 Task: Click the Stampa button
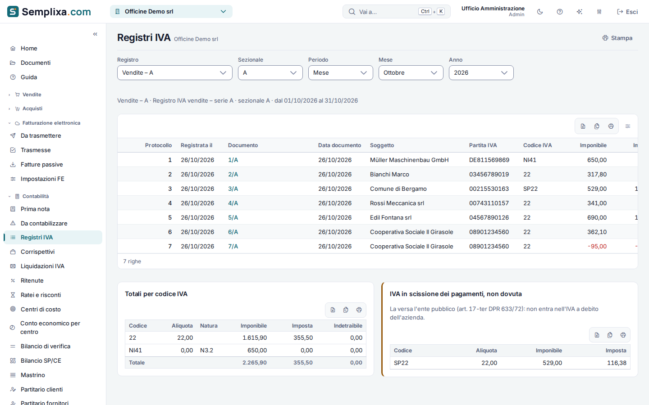[x=617, y=38]
